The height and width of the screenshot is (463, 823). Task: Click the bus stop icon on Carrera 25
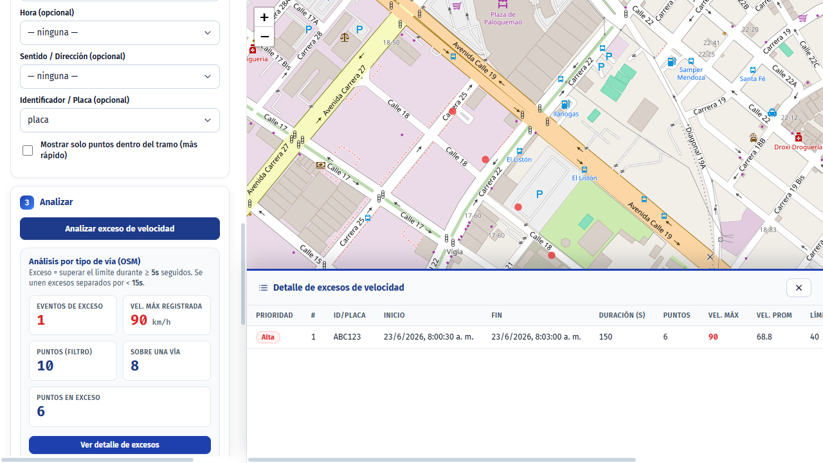pos(368,218)
